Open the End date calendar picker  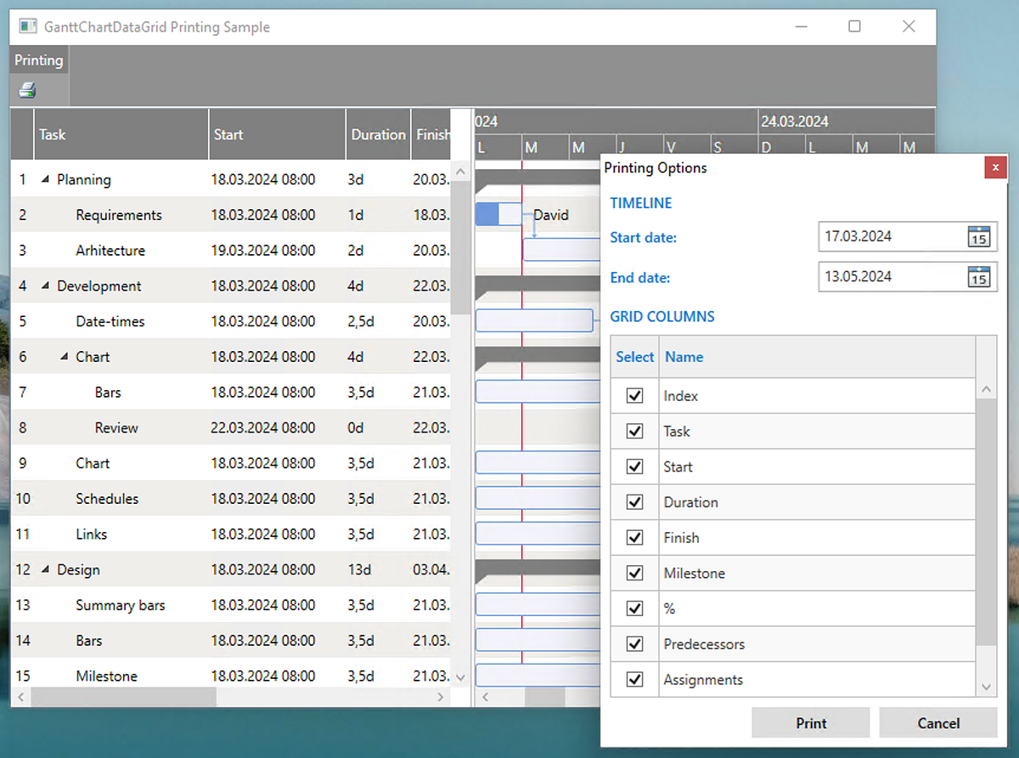coord(979,276)
